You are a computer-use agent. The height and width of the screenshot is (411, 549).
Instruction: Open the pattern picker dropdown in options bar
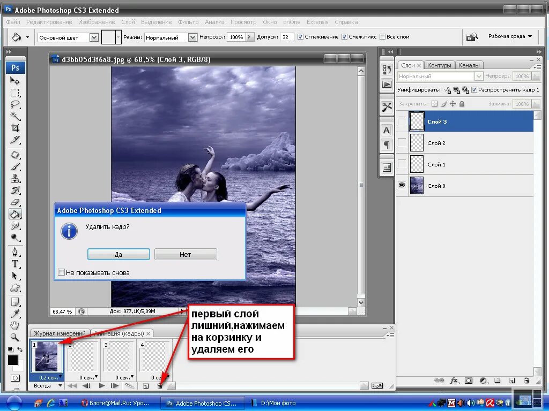(x=118, y=37)
